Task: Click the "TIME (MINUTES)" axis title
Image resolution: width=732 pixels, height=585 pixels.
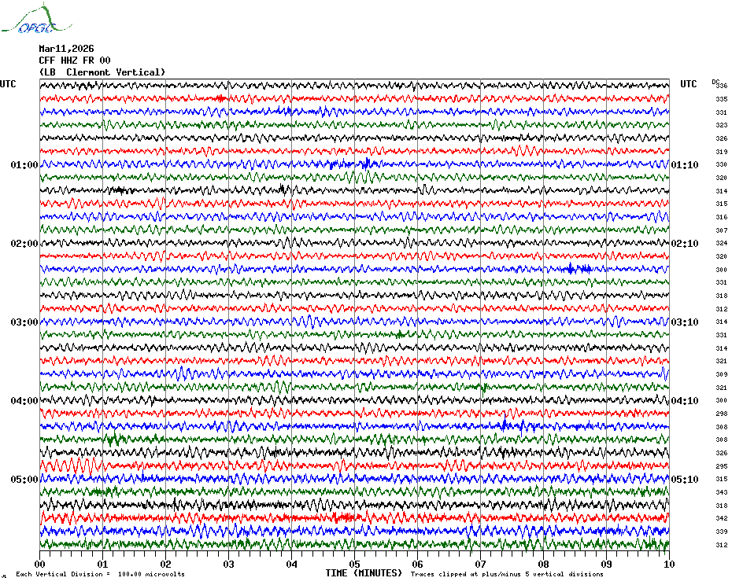Action: click(364, 573)
